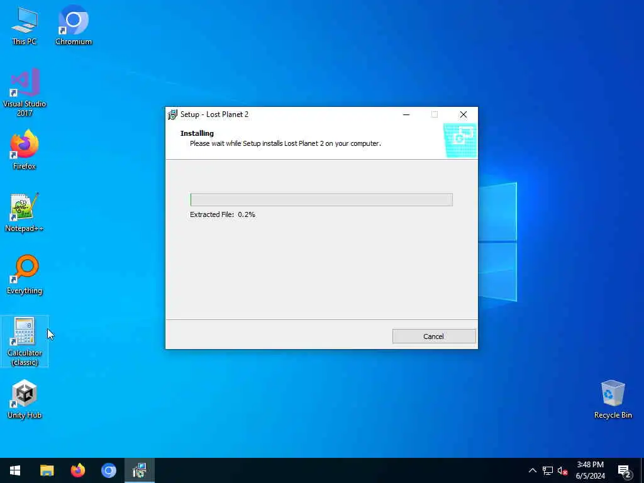Click the installer graphic in the Setup header

[460, 140]
